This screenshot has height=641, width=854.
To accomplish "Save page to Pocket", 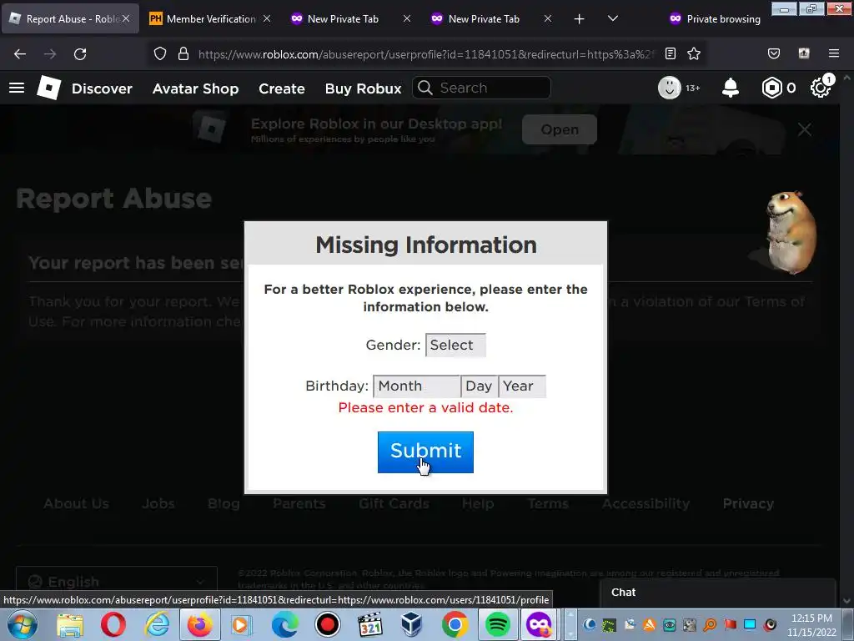I will (773, 53).
